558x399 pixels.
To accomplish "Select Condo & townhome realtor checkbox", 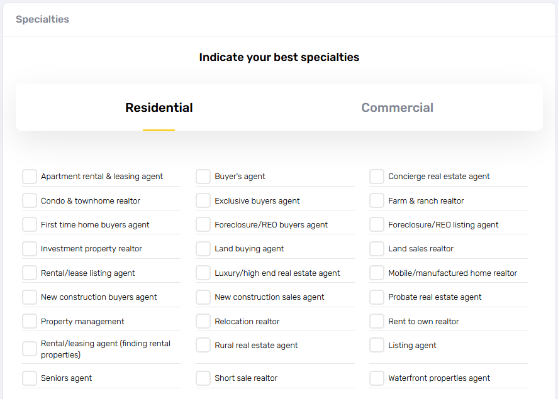I will 30,201.
